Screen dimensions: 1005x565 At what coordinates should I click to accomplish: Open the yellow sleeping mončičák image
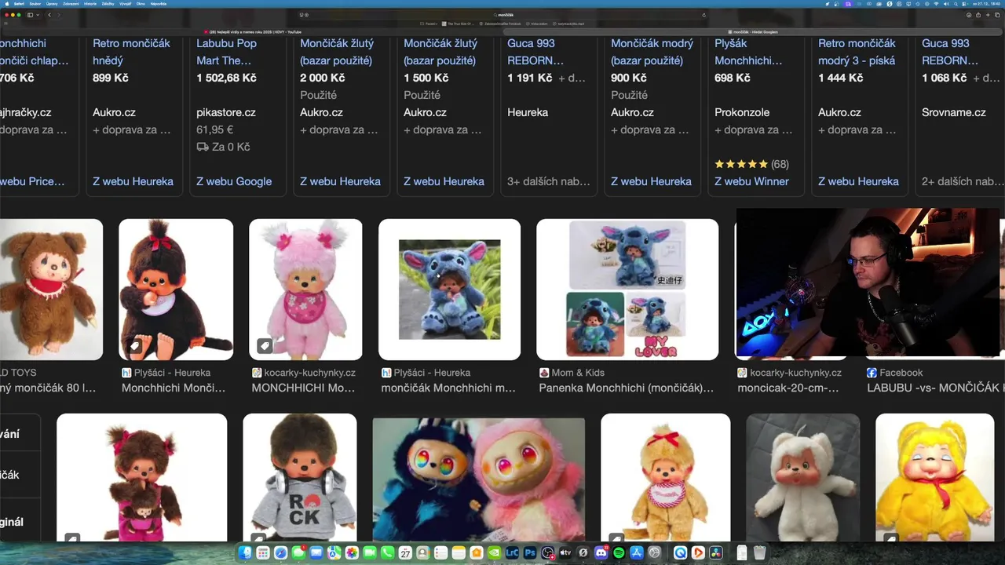(934, 477)
